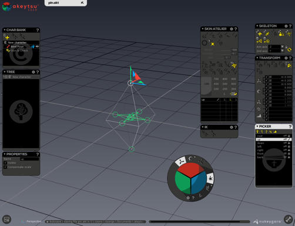
Task: Click the red sector of the spinner
Action: (190, 169)
